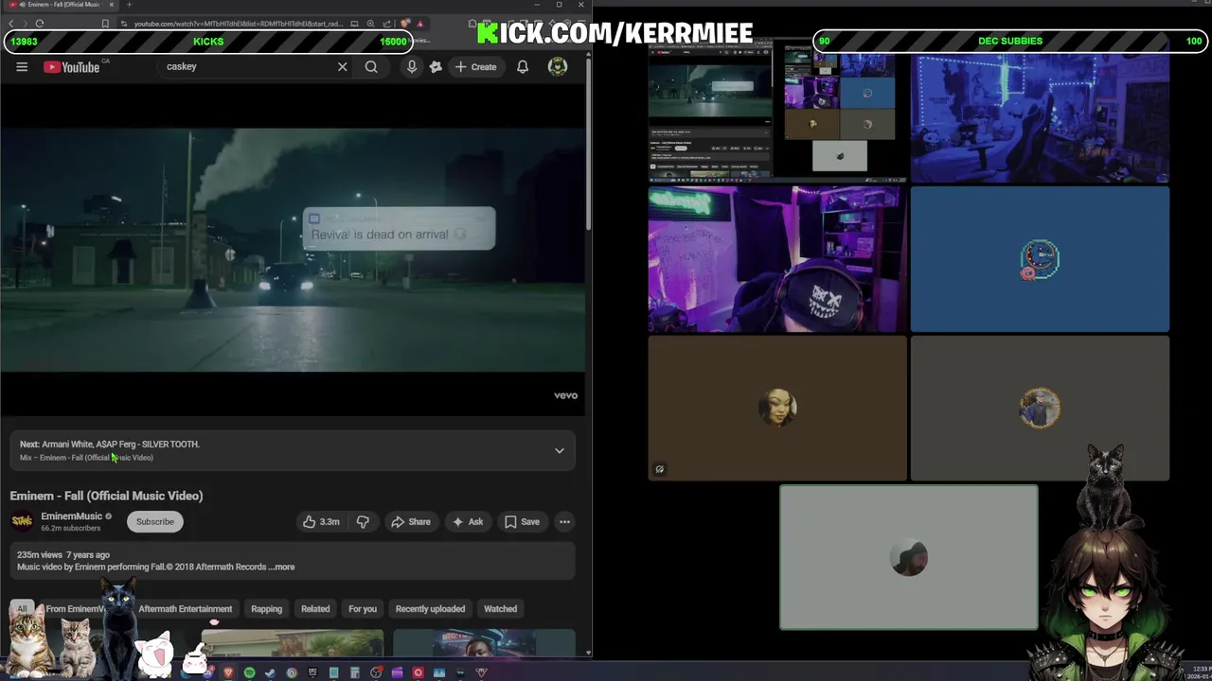Select the blue tile with the round avatar
The height and width of the screenshot is (681, 1212).
1040,259
